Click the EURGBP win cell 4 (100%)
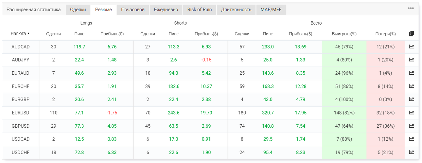Screen dimensions: 422x163 tap(344, 100)
